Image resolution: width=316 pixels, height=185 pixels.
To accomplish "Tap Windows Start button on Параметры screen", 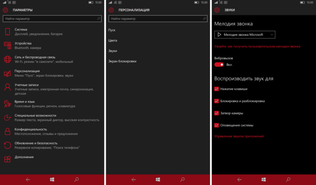I will tap(52, 180).
